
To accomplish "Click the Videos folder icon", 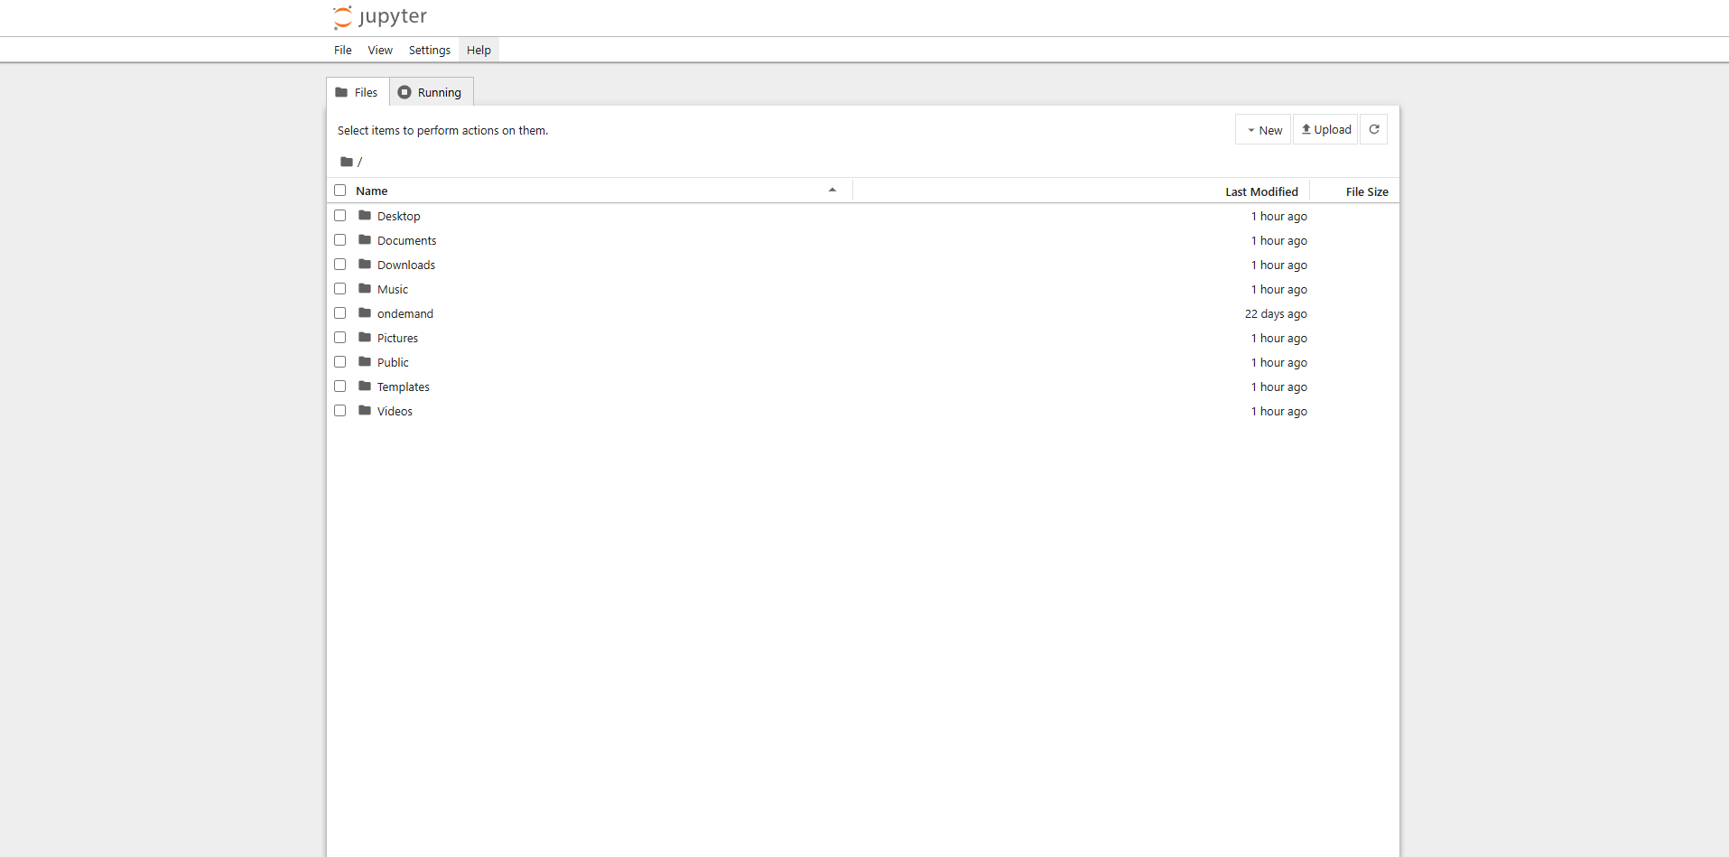I will click(x=365, y=411).
